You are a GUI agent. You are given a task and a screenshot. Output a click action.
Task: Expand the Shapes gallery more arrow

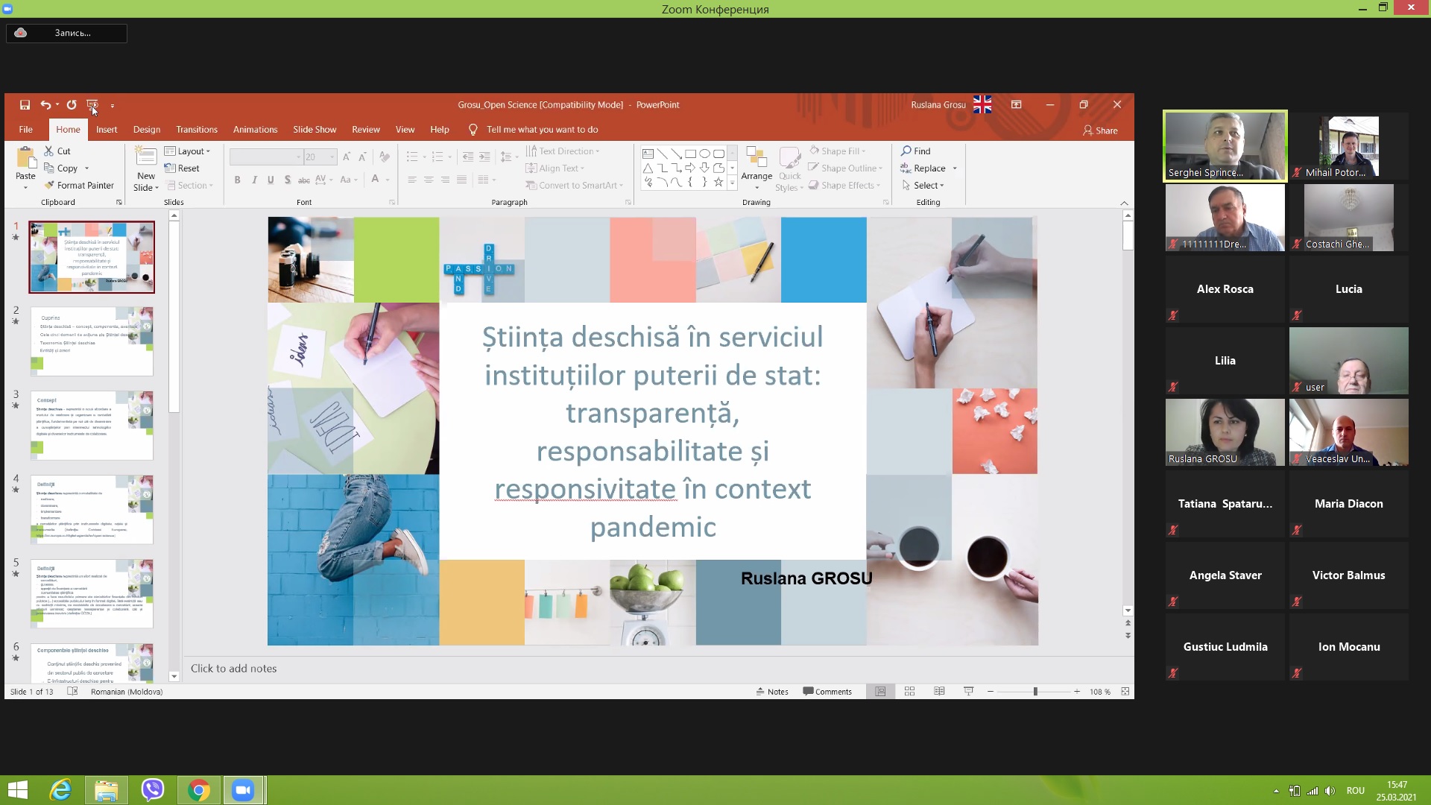click(732, 183)
